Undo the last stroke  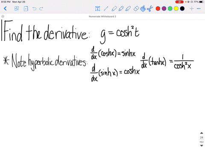coord(34,9)
